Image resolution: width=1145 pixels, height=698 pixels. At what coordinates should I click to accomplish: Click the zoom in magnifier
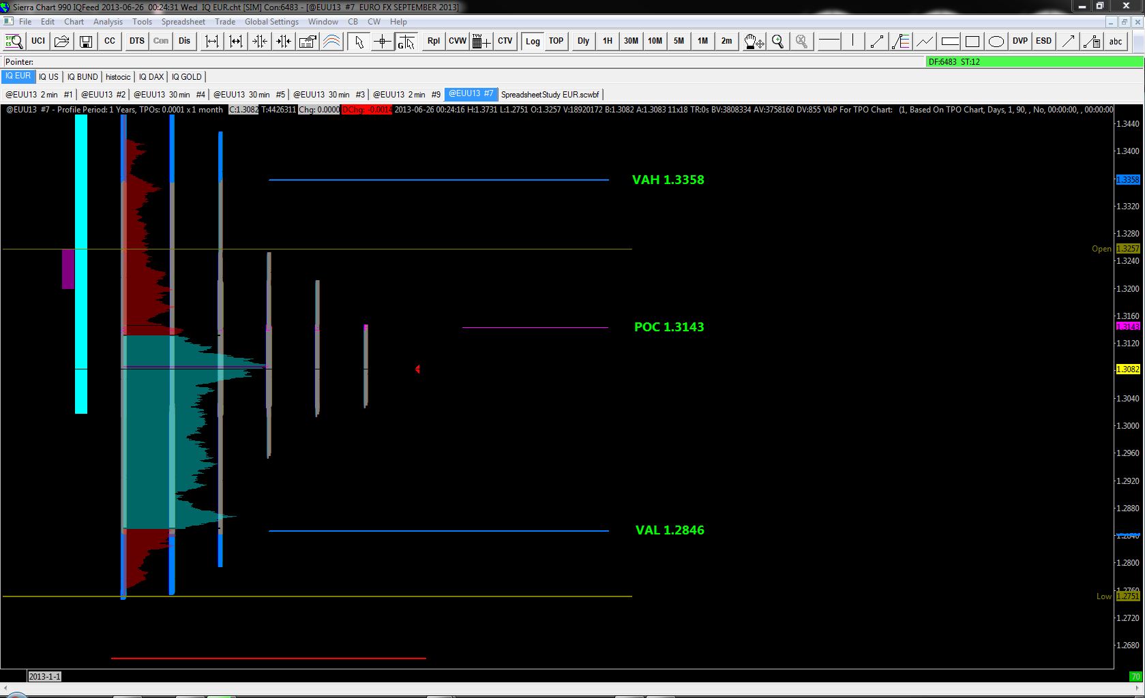(777, 41)
